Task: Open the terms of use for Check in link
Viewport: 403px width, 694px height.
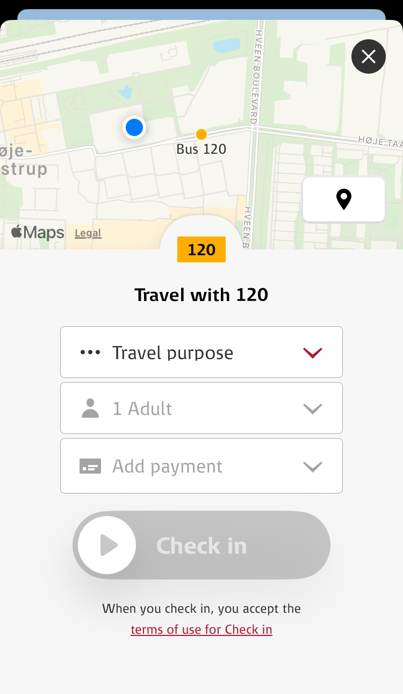Action: point(201,629)
